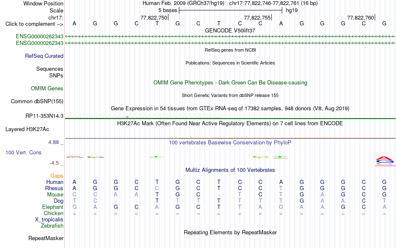Click the 77,822,760 coordinate marker

[x=361, y=17]
